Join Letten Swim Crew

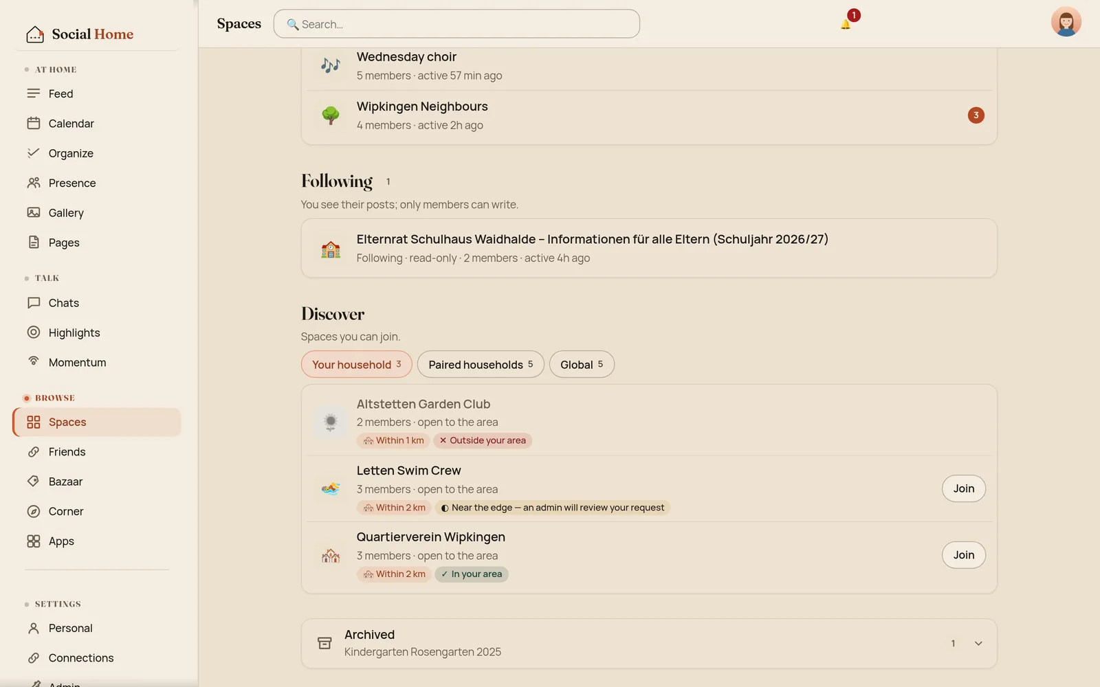pos(963,488)
